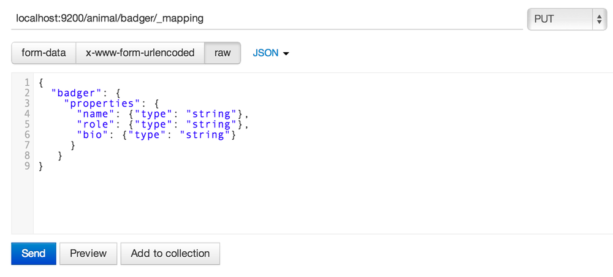This screenshot has height=277, width=613.
Task: Click the Preview button
Action: tap(88, 254)
